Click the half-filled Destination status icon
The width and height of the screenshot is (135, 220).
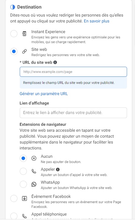(13, 7)
